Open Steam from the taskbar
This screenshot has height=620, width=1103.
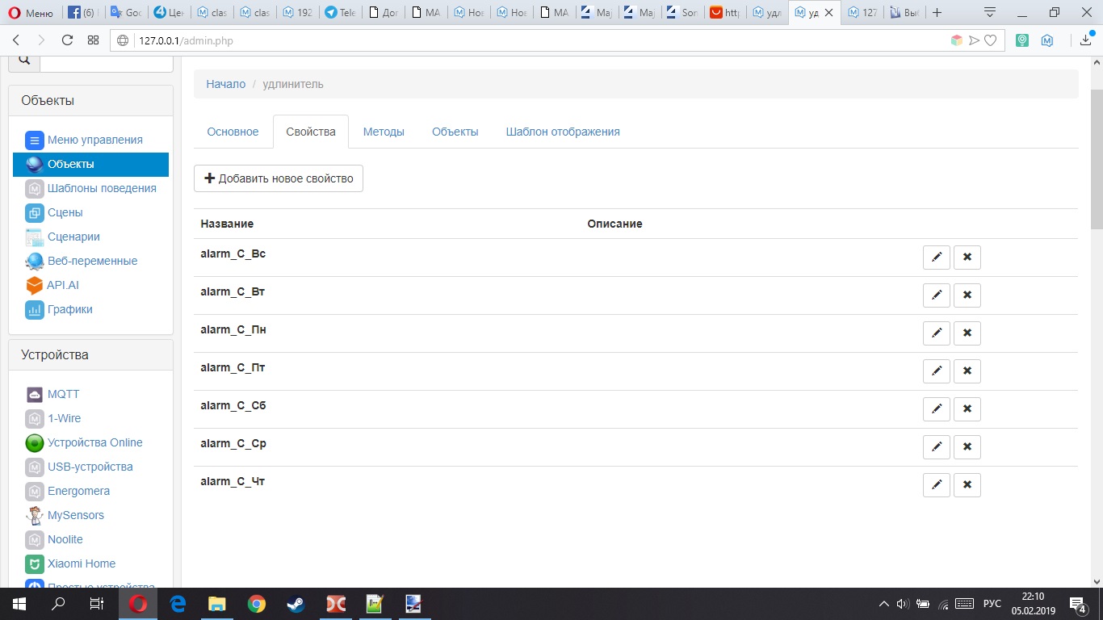pyautogui.click(x=296, y=604)
